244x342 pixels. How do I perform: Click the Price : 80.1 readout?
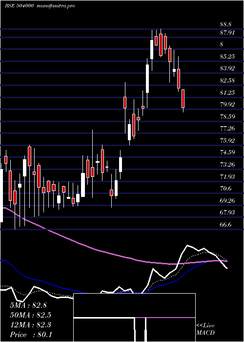coord(31,335)
